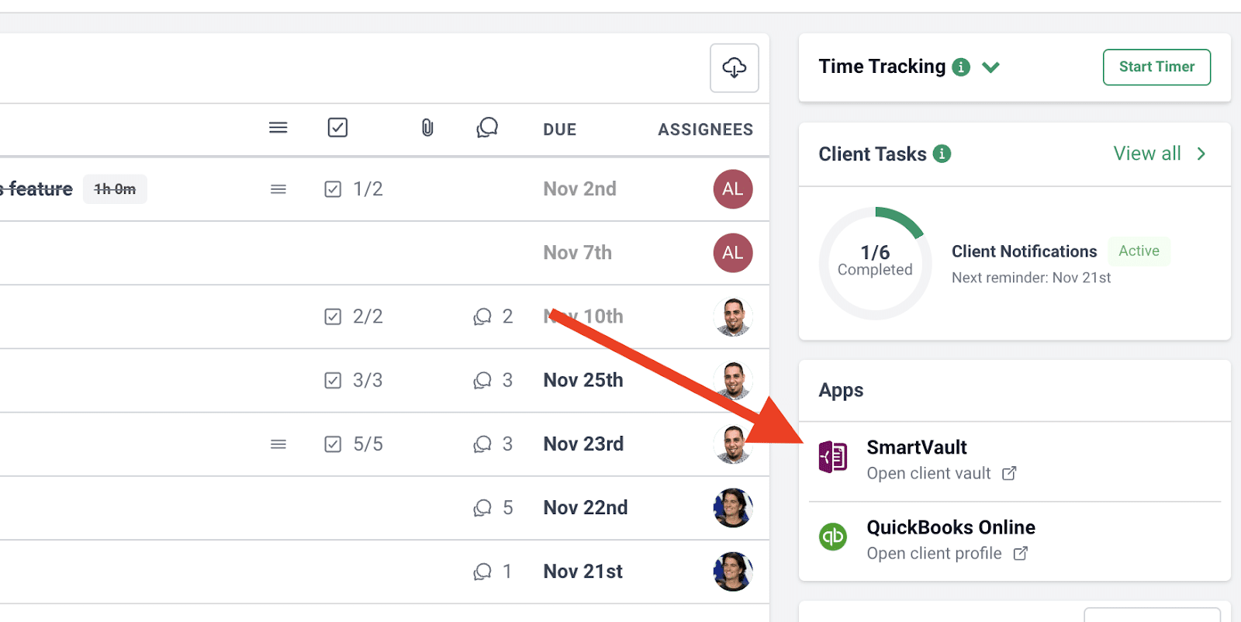Click the 5/5 subtask checkbox indicator
This screenshot has height=622, width=1241.
pos(333,444)
